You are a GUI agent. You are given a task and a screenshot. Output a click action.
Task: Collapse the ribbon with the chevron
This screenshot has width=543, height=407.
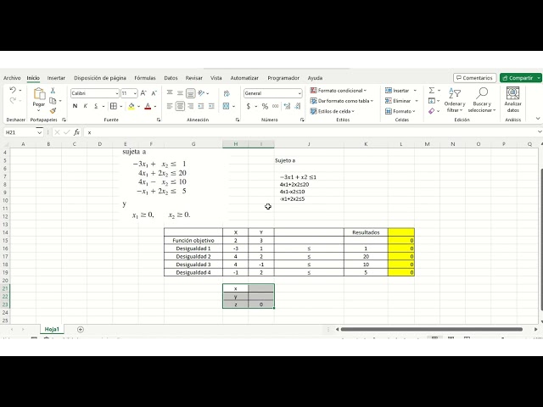(x=538, y=119)
